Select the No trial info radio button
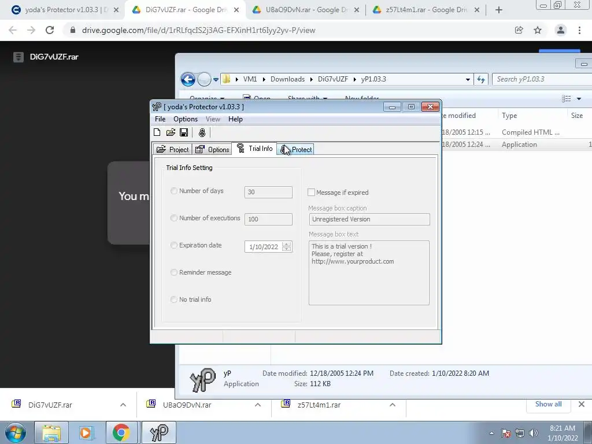The image size is (592, 444). tap(173, 300)
